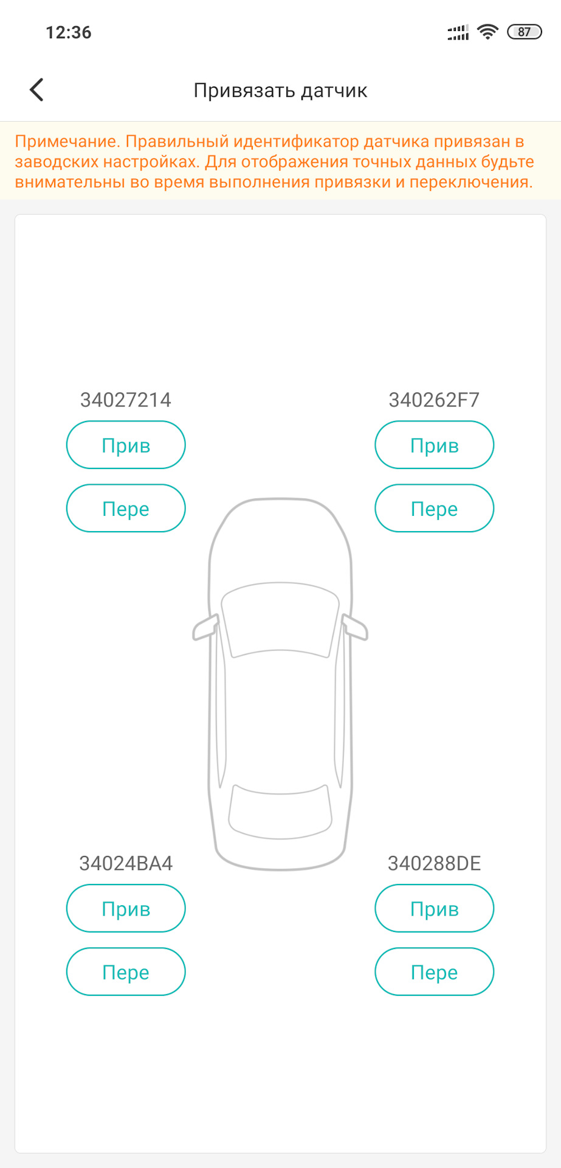This screenshot has height=1168, width=561.
Task: Tap the sensor ID 340288DE text
Action: (x=434, y=864)
